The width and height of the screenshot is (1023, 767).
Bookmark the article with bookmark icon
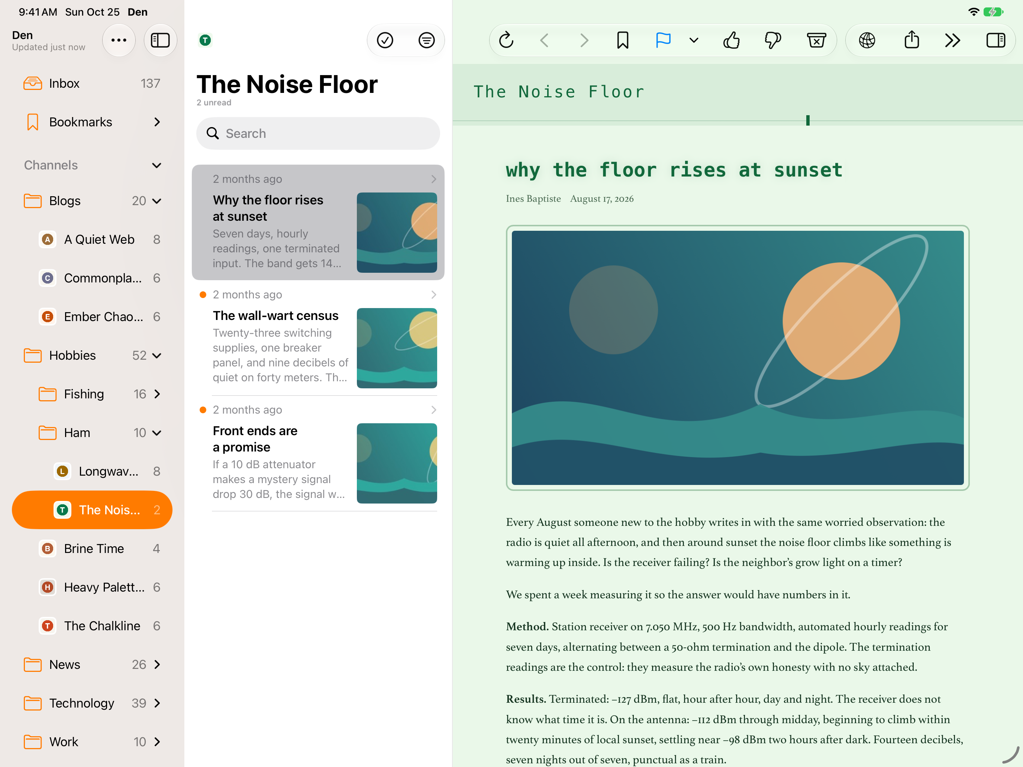623,40
